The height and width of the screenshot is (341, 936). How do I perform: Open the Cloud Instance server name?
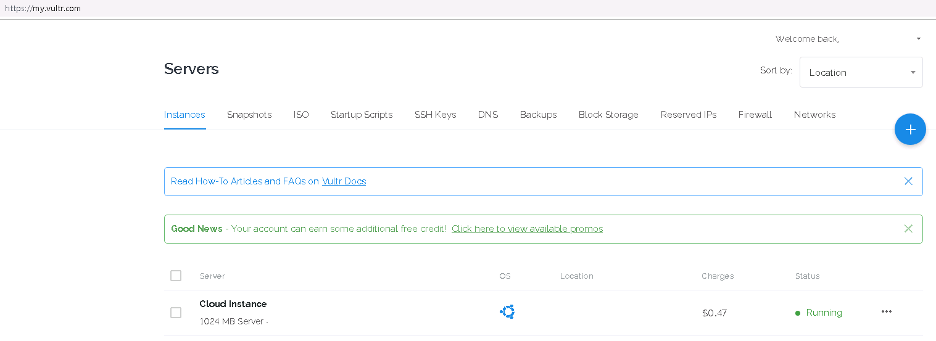233,304
